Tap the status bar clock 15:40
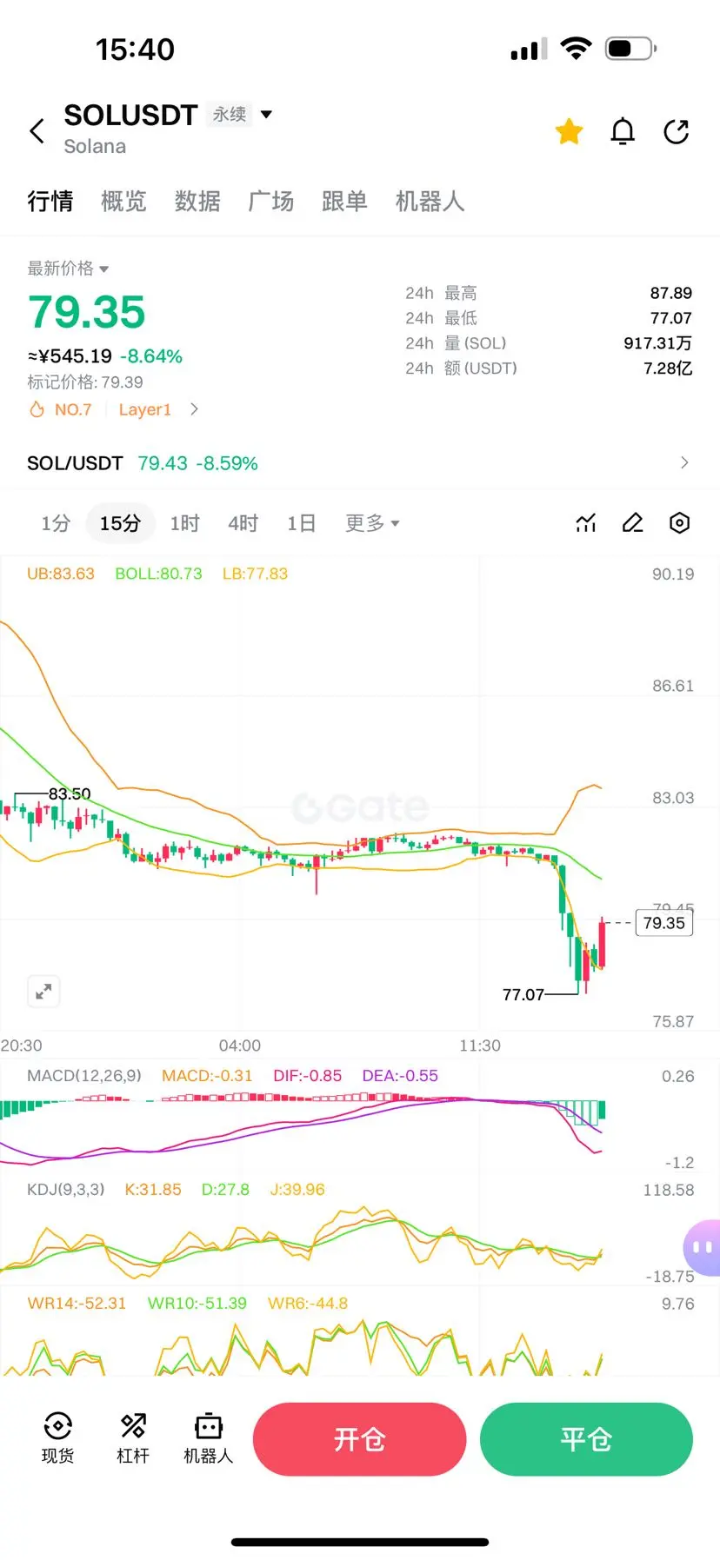Image resolution: width=720 pixels, height=1560 pixels. 135,50
